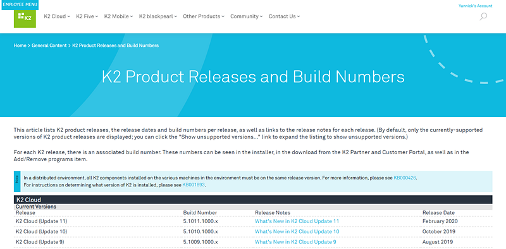Click the K2 Cloud table header bar
This screenshot has width=506, height=249.
(253, 200)
